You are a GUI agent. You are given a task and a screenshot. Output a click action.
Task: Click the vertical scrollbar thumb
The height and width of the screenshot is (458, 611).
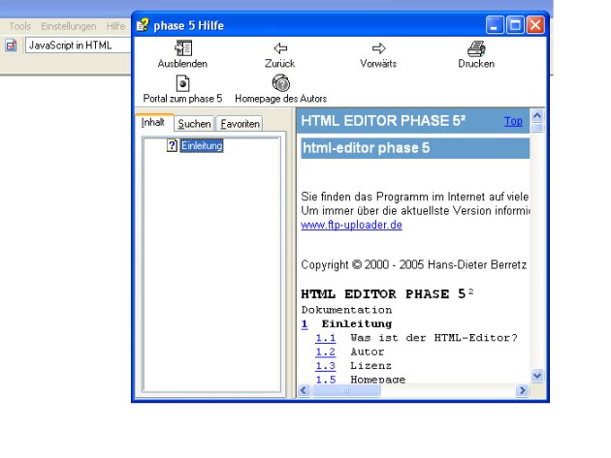click(537, 128)
